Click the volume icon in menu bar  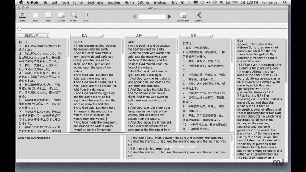pyautogui.click(x=208, y=2)
